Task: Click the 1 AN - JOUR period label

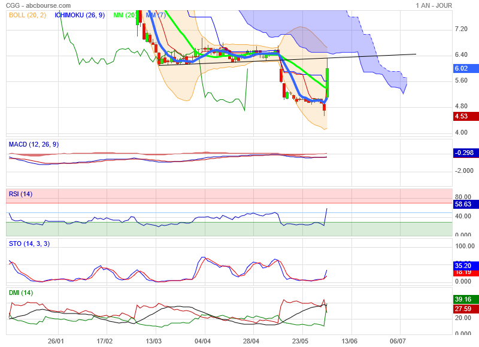Action: point(433,5)
